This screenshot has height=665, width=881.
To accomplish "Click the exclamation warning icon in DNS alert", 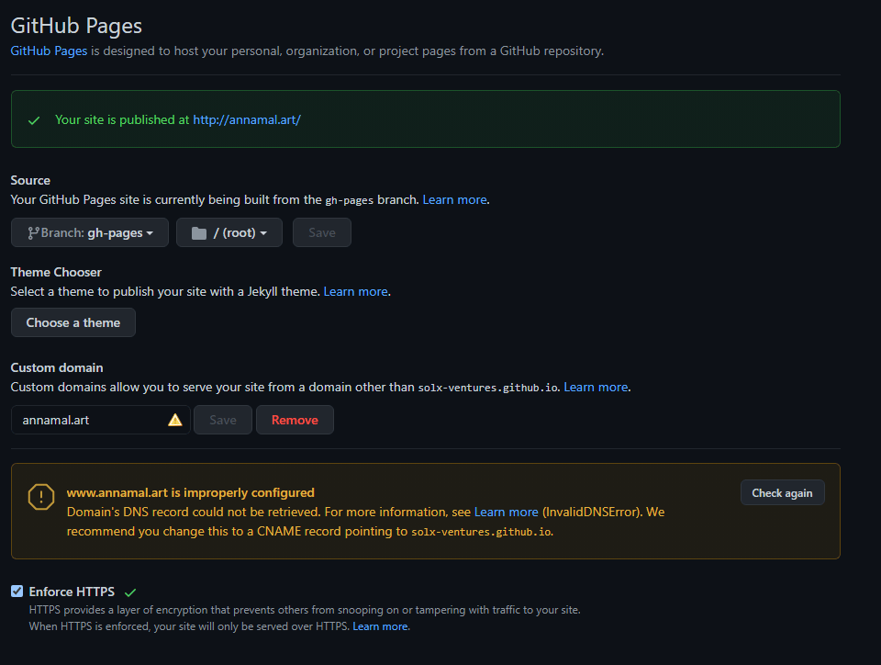I will tap(41, 497).
